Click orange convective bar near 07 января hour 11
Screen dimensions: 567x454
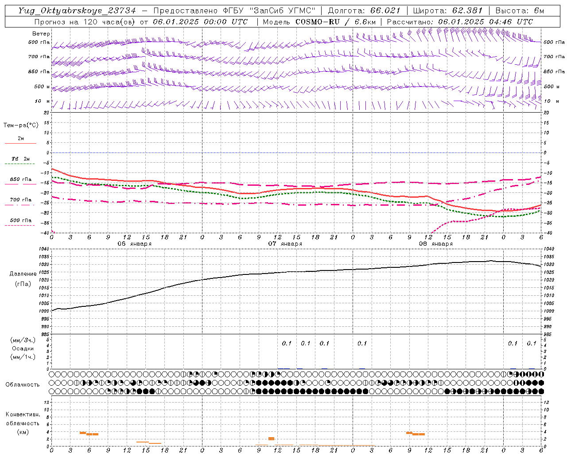(271, 438)
